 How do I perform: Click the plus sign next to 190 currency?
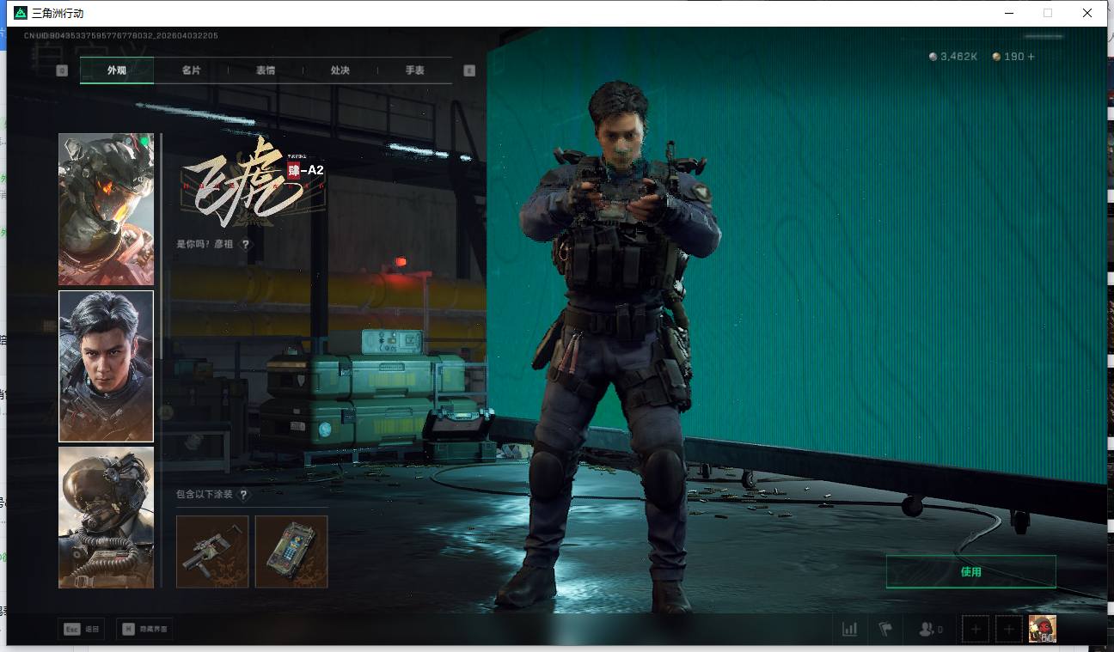pyautogui.click(x=1031, y=57)
